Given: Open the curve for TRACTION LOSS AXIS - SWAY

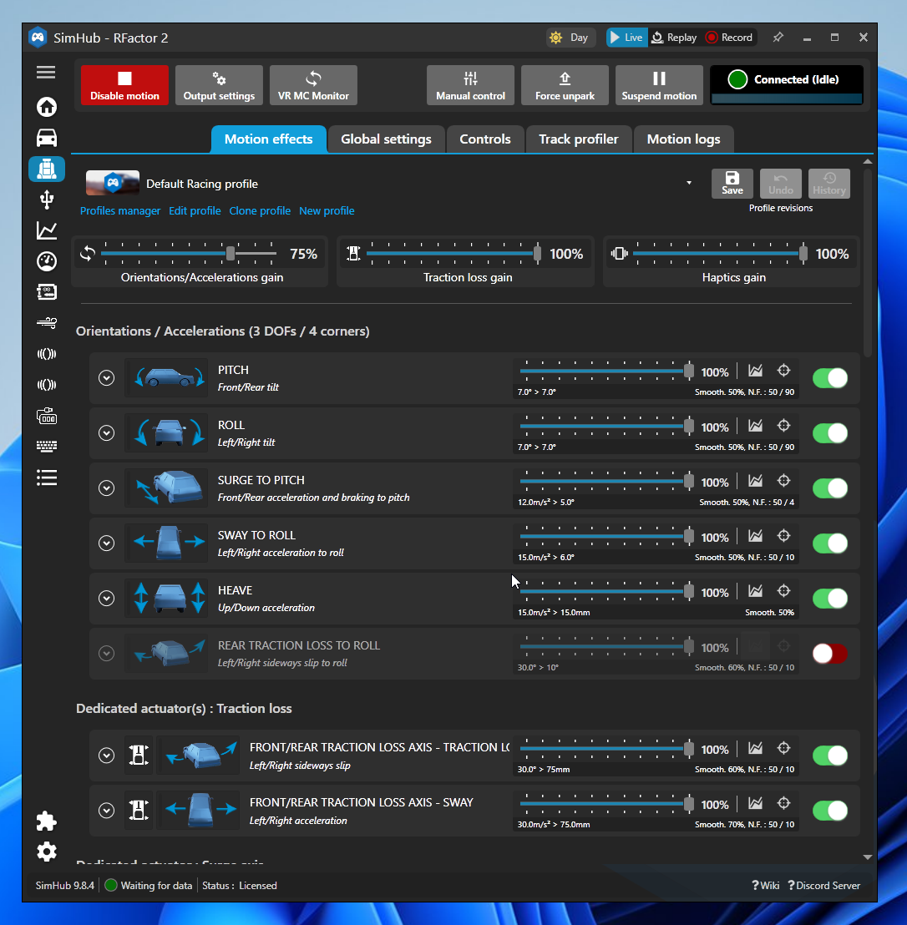Looking at the screenshot, I should click(x=755, y=803).
